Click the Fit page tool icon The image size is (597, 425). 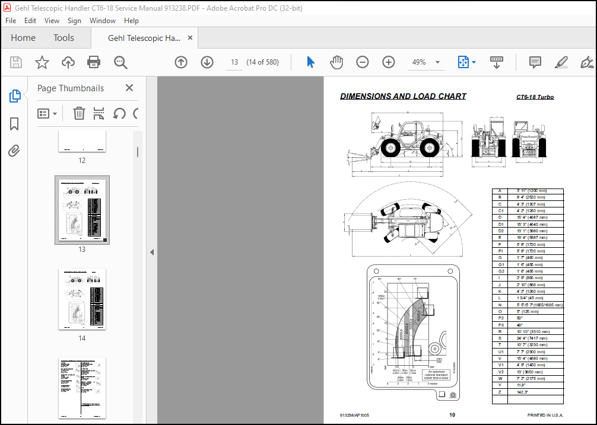click(463, 62)
